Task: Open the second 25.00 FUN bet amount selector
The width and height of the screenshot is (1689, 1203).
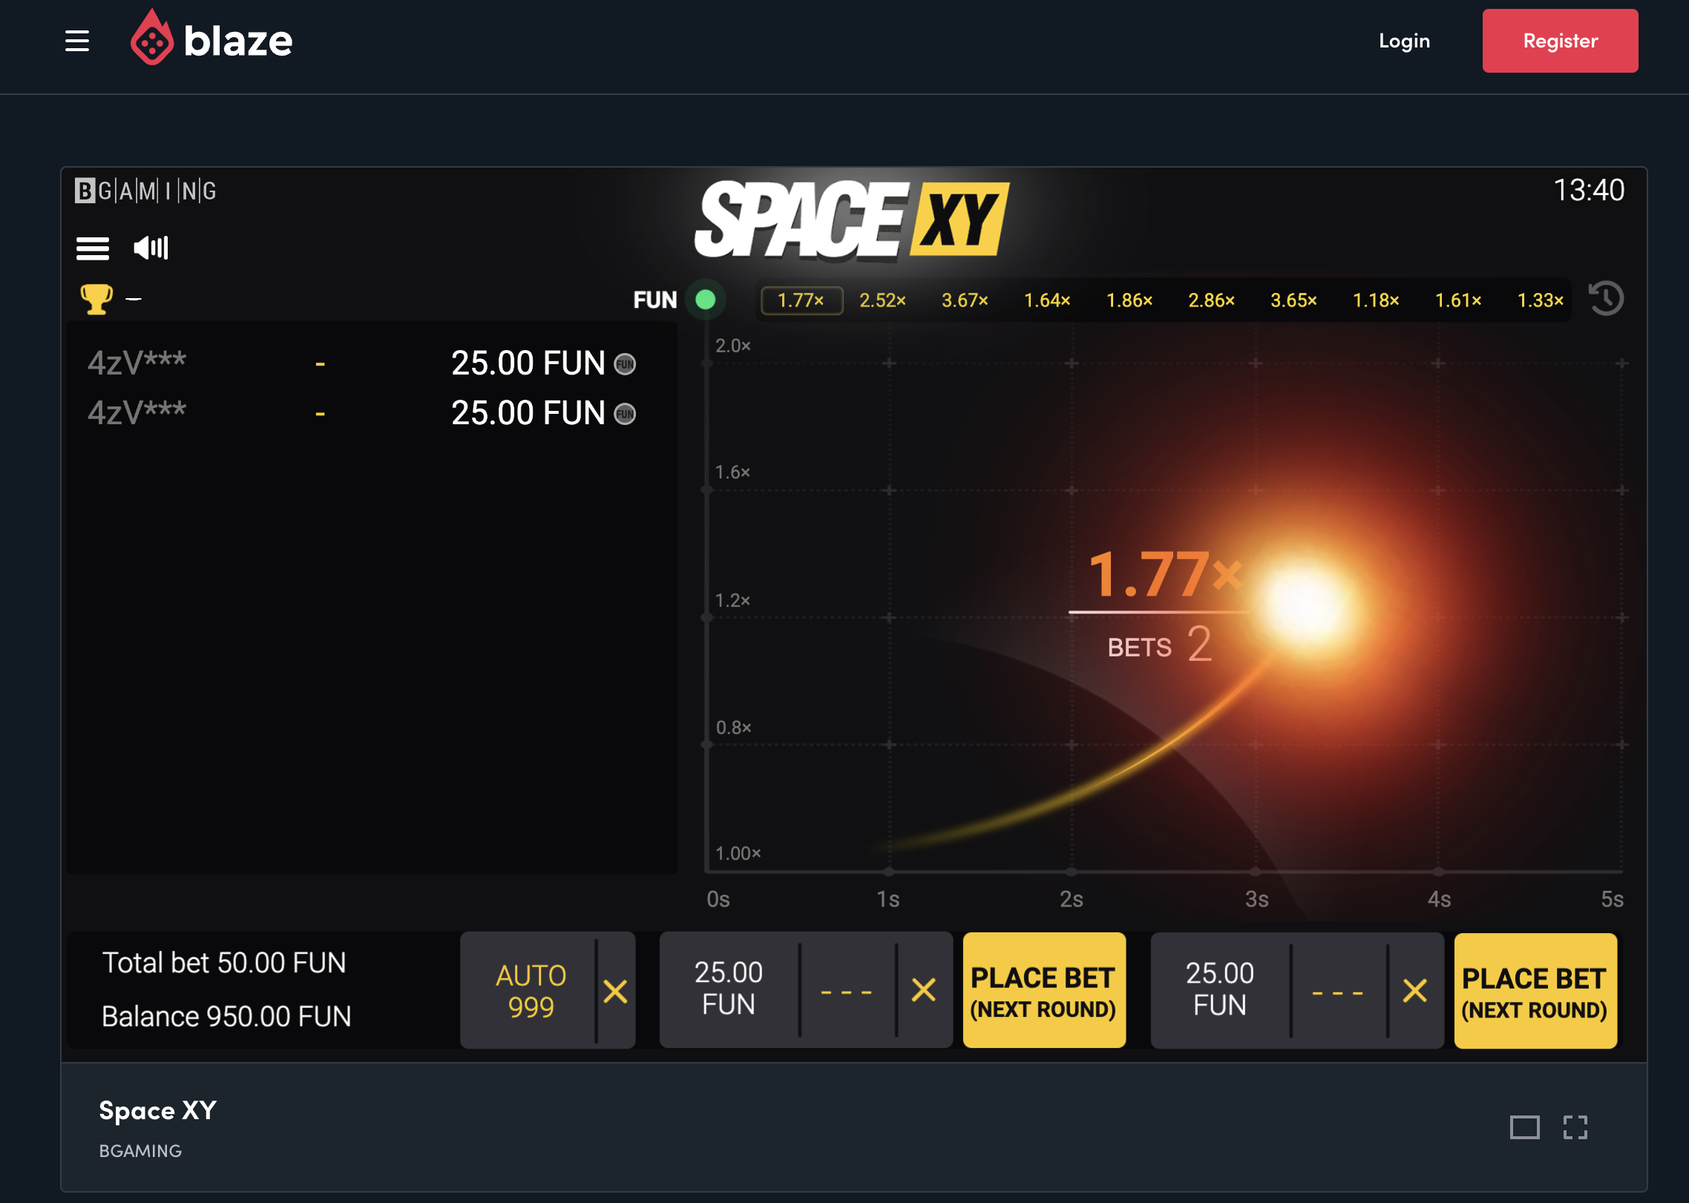Action: (1219, 989)
